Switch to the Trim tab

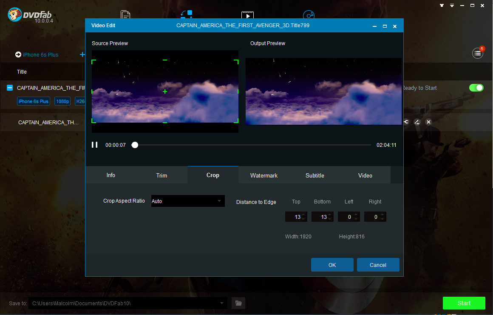click(161, 175)
